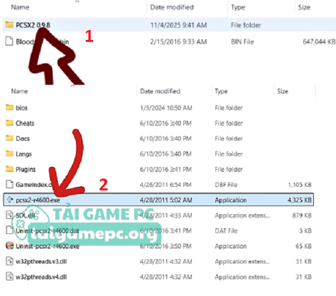This screenshot has height=296, width=336.
Task: Open the PCSX2 0.9.8 folder icon
Action: [9, 25]
